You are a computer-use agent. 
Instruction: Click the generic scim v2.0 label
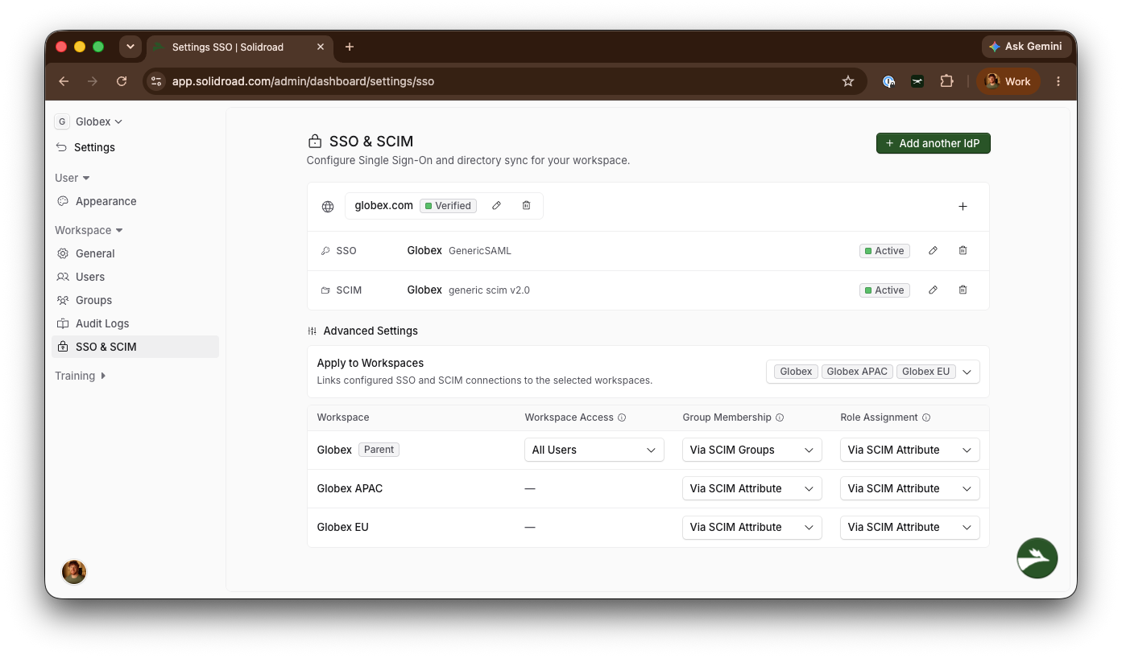[x=489, y=290]
